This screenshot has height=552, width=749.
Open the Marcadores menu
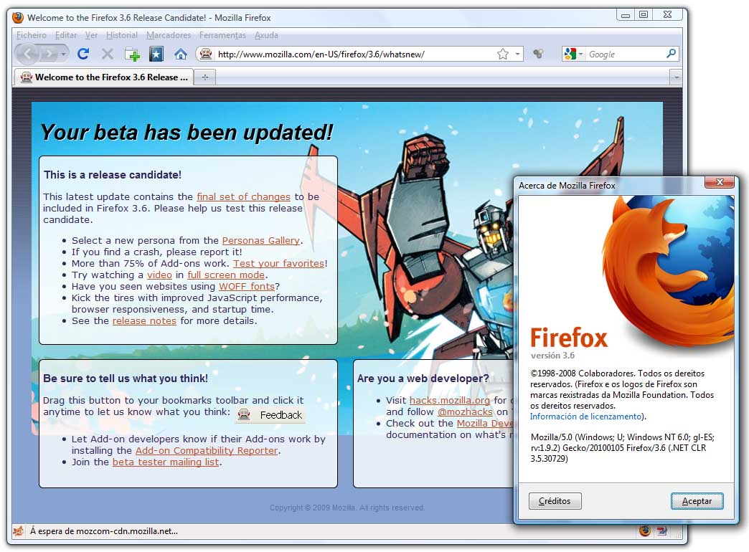[x=169, y=35]
